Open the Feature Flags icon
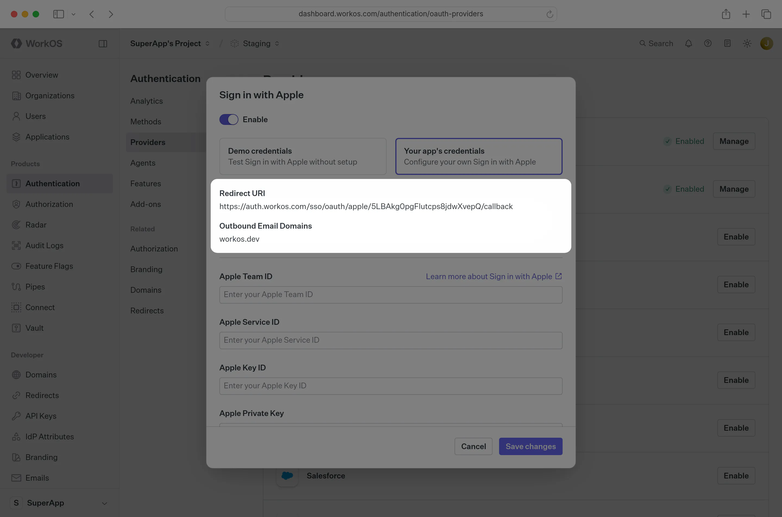 16,266
